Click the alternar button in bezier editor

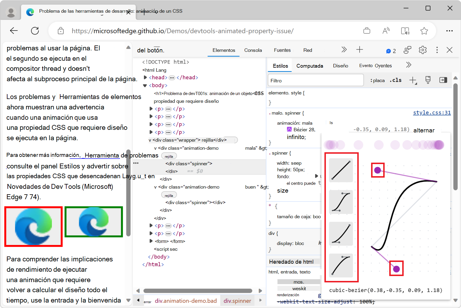click(424, 130)
